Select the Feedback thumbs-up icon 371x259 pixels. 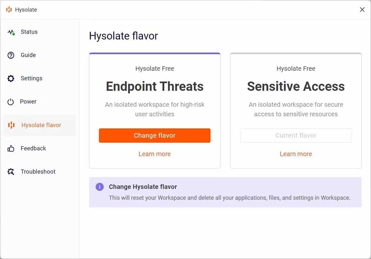pyautogui.click(x=11, y=148)
